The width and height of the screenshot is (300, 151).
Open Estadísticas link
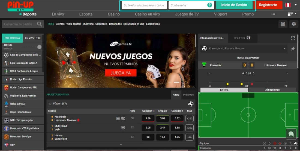click(153, 24)
